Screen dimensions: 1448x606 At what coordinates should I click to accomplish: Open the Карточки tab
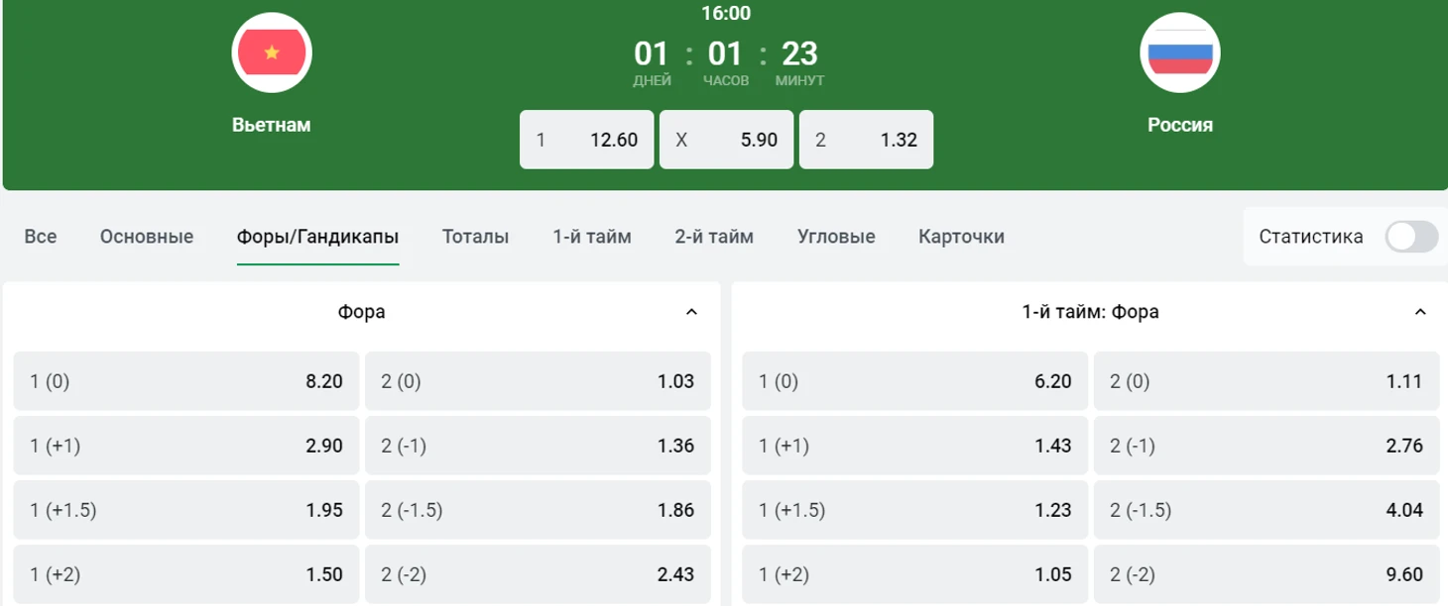[962, 237]
